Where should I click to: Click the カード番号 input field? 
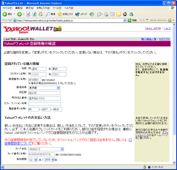click(41, 154)
